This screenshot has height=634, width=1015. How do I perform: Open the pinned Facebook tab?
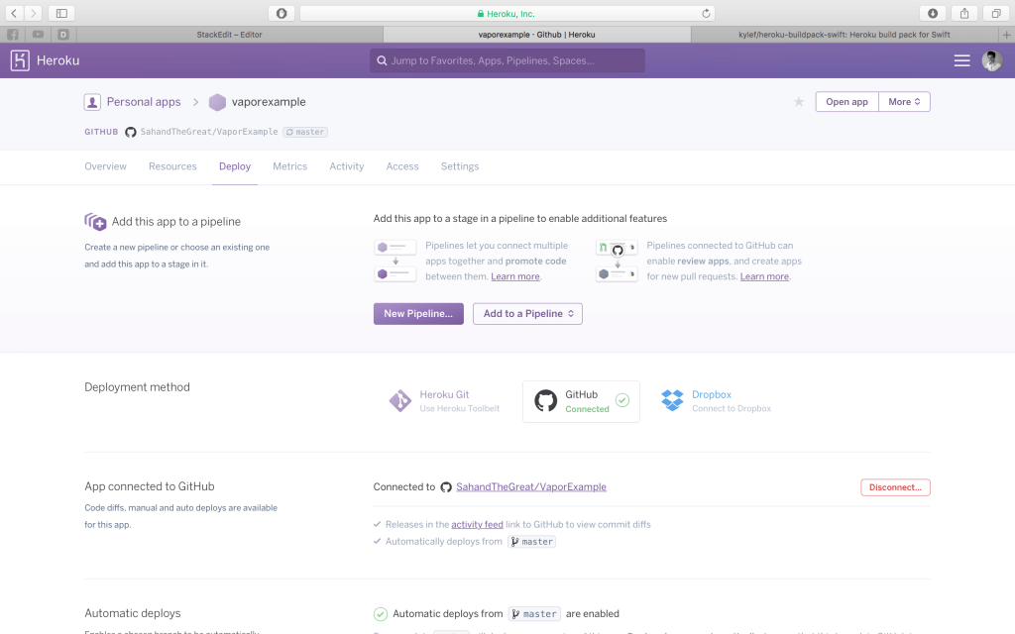[x=13, y=35]
